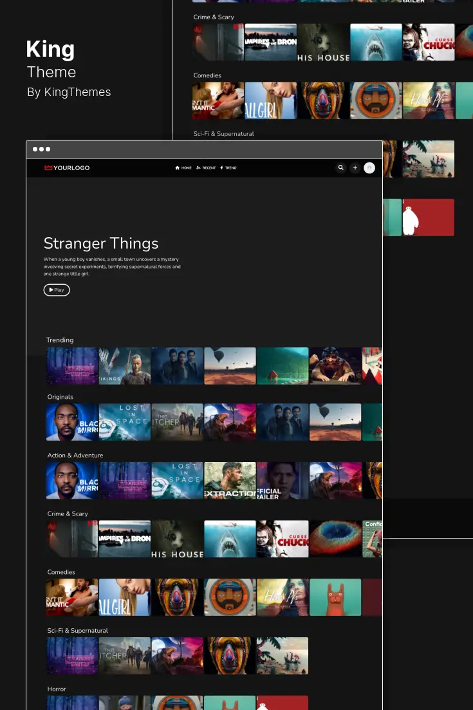
Task: Open His House thumbnail in foreground window
Action: pos(177,539)
